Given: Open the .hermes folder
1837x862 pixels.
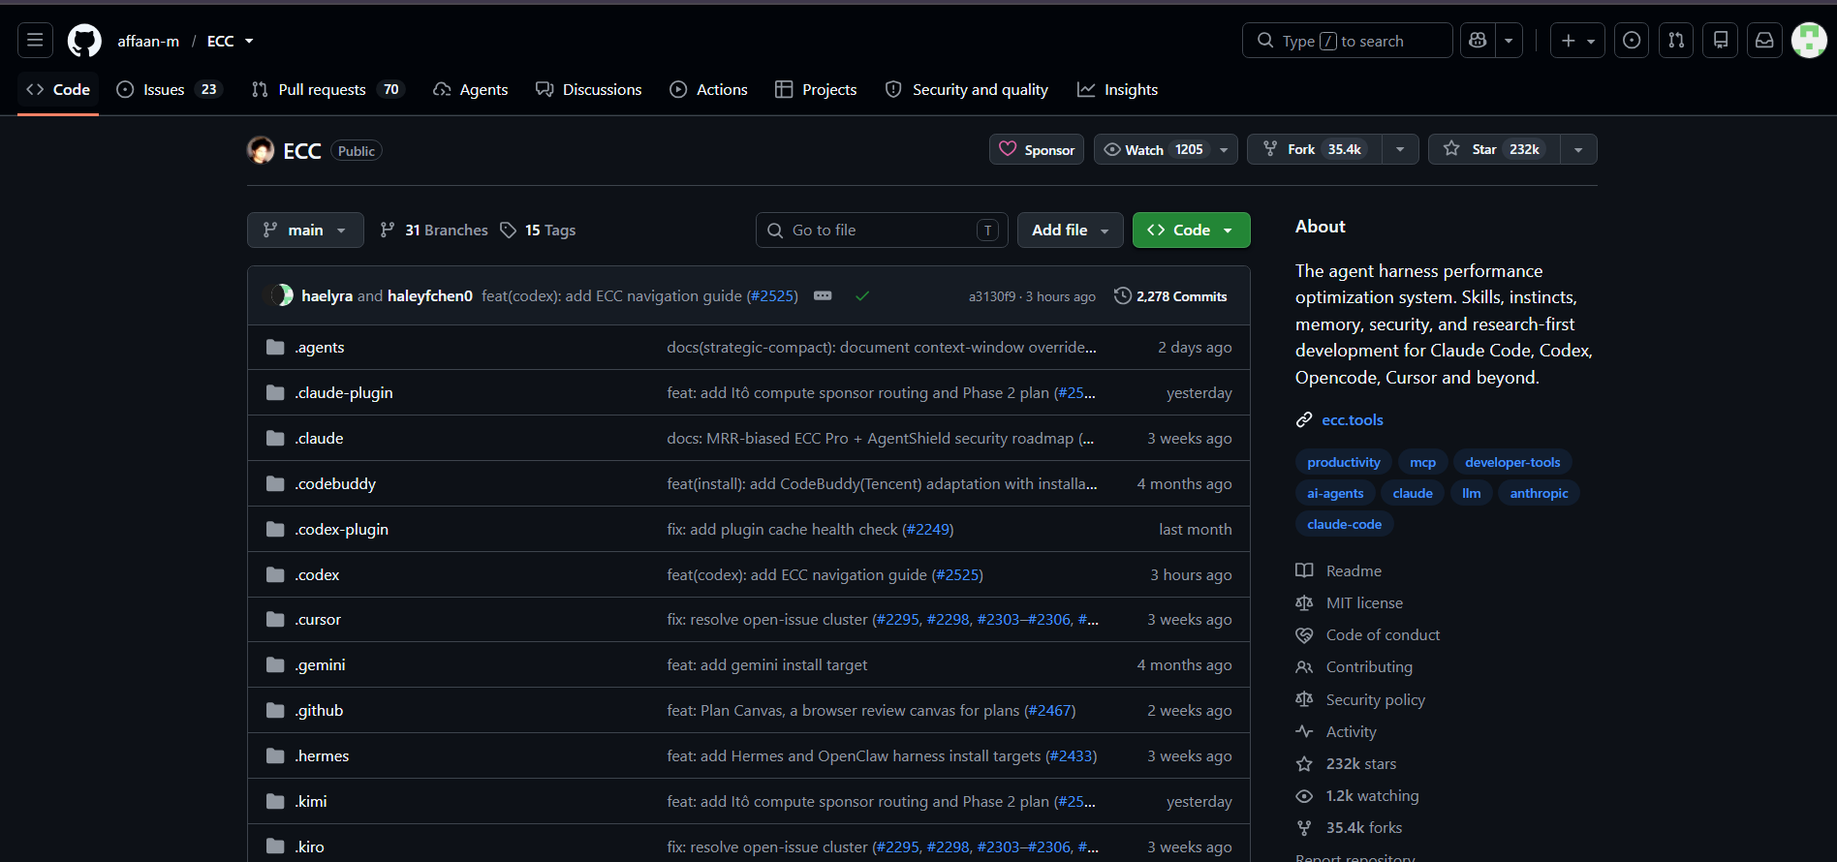Looking at the screenshot, I should pos(322,755).
